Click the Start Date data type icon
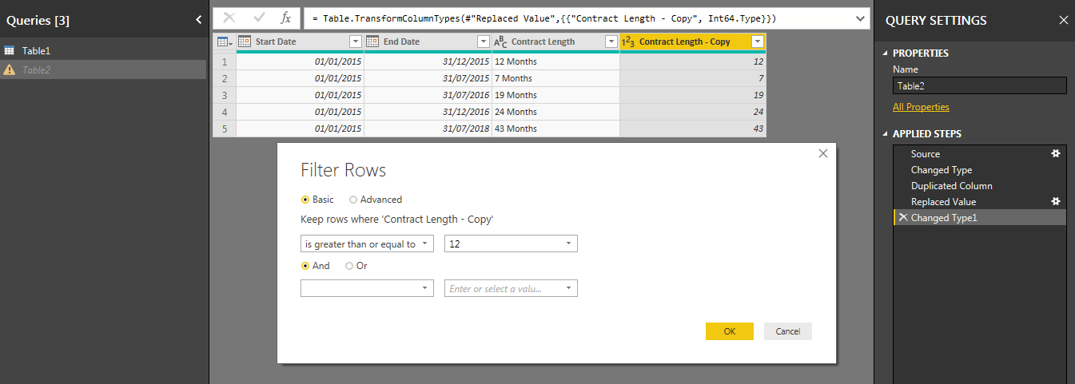 click(x=245, y=42)
